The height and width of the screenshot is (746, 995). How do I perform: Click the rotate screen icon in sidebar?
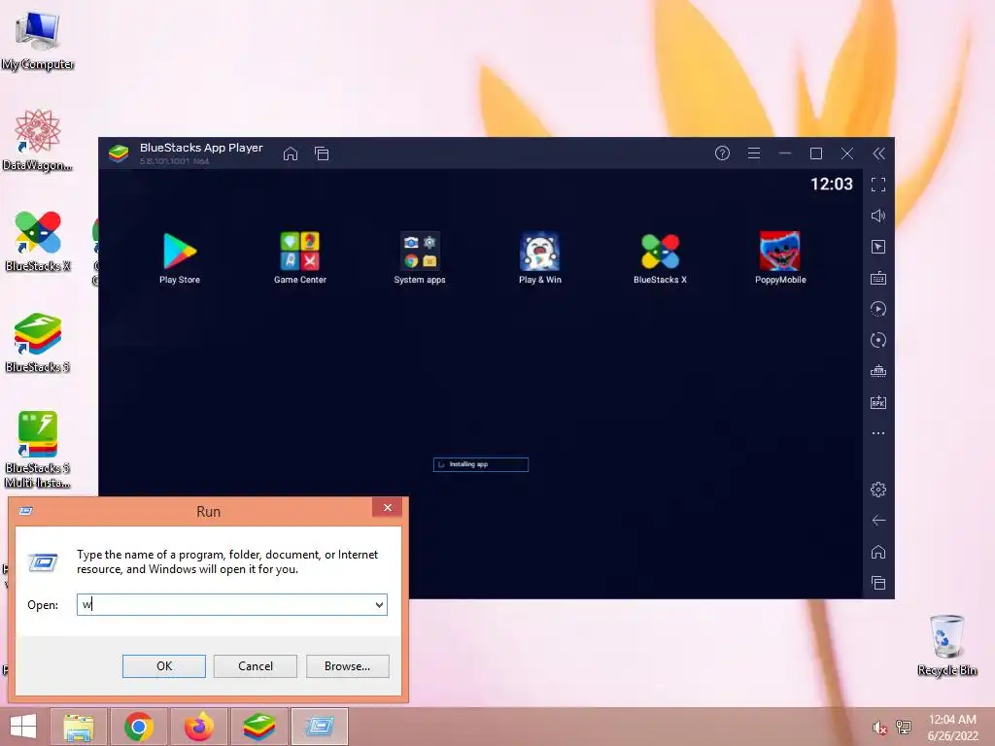(878, 340)
